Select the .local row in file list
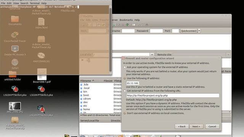The width and height of the screenshot is (244, 137). [101, 88]
